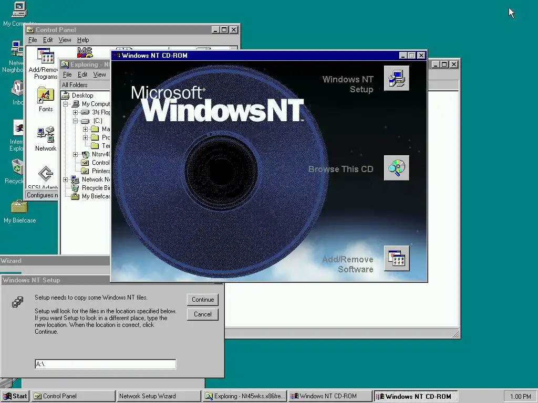
Task: Open Control Panel File menu
Action: point(33,40)
